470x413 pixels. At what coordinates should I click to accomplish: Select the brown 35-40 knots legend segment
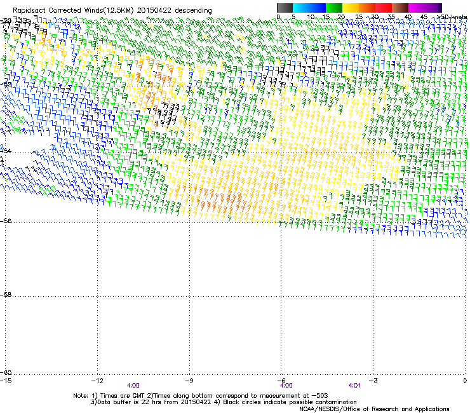click(400, 8)
